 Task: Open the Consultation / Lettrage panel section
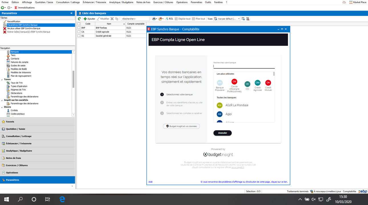37,136
